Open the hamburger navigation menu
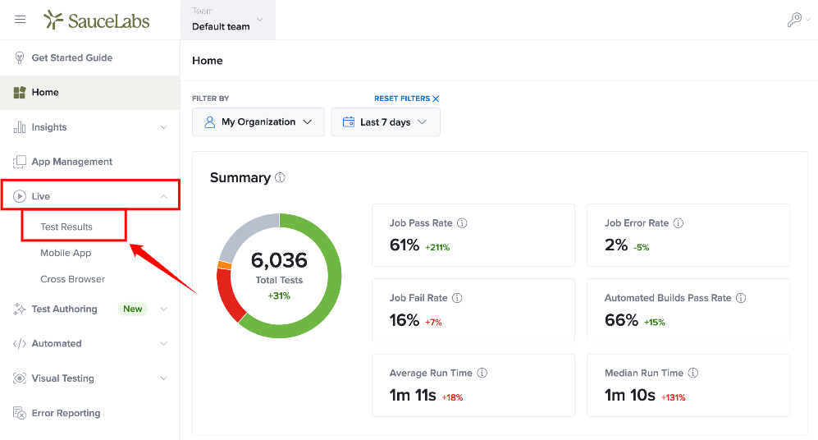The height and width of the screenshot is (440, 818). pos(20,20)
